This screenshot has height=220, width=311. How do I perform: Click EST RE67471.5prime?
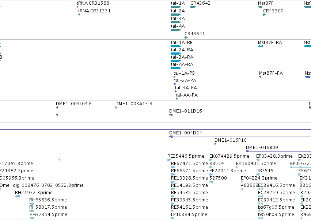pyautogui.click(x=173, y=167)
